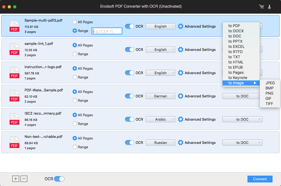This screenshot has height=186, width=281.
Task: Add a PDF file with the plus button
Action: [x=16, y=179]
